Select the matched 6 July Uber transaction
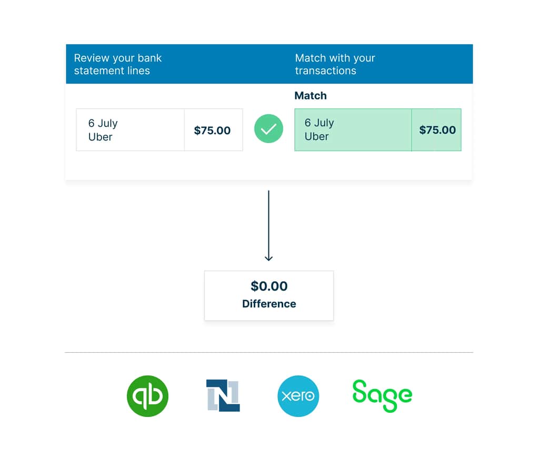This screenshot has width=539, height=457. (x=353, y=130)
